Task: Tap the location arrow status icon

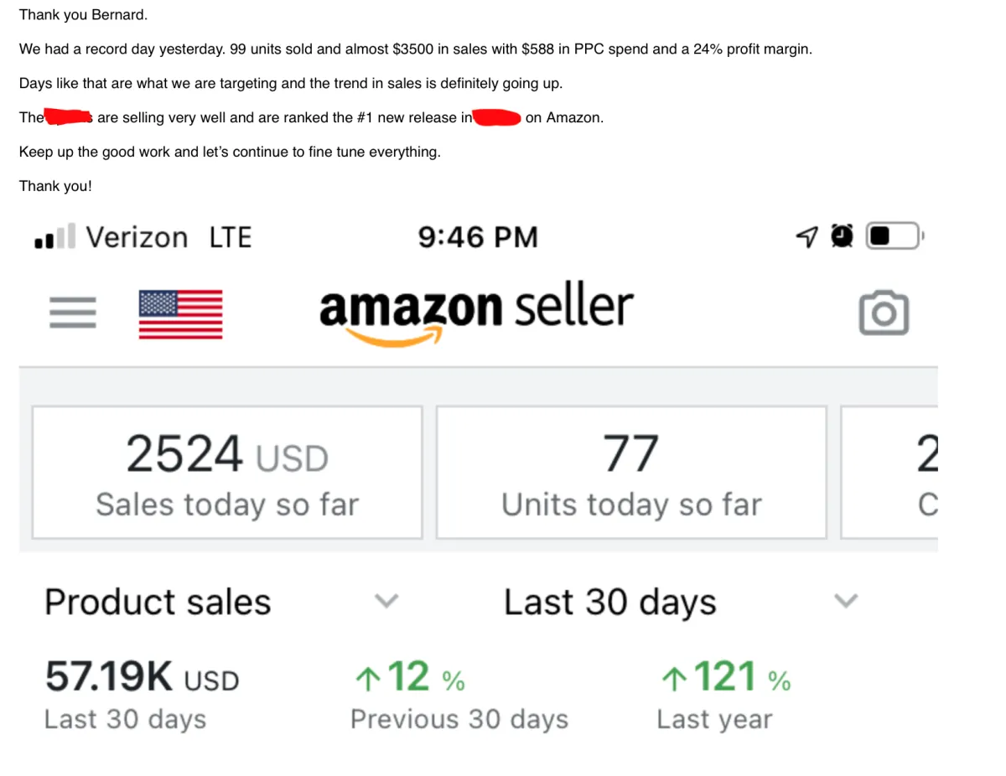Action: click(x=806, y=237)
